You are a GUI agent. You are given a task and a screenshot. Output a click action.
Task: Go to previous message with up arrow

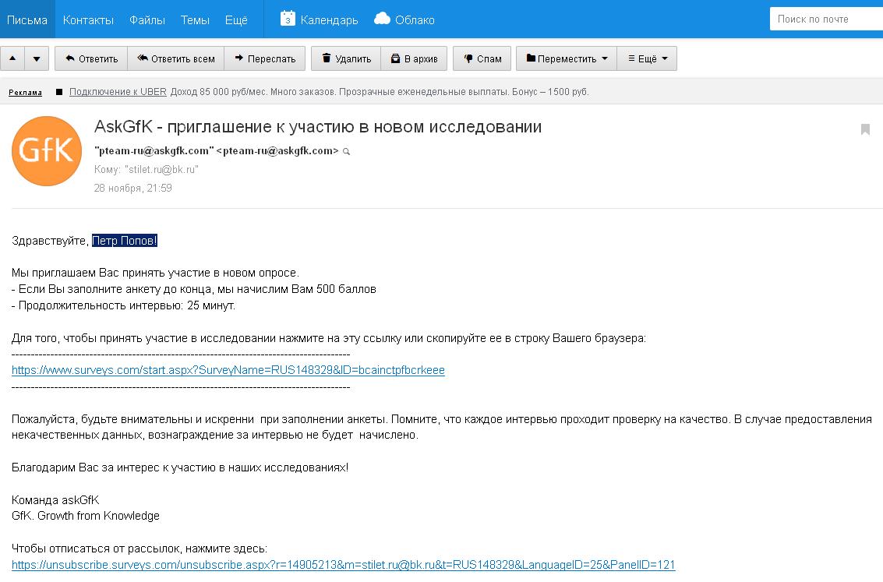click(x=12, y=58)
